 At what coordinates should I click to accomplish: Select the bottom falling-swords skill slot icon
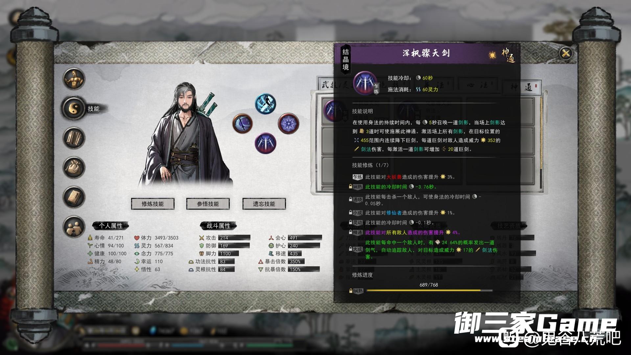(266, 143)
